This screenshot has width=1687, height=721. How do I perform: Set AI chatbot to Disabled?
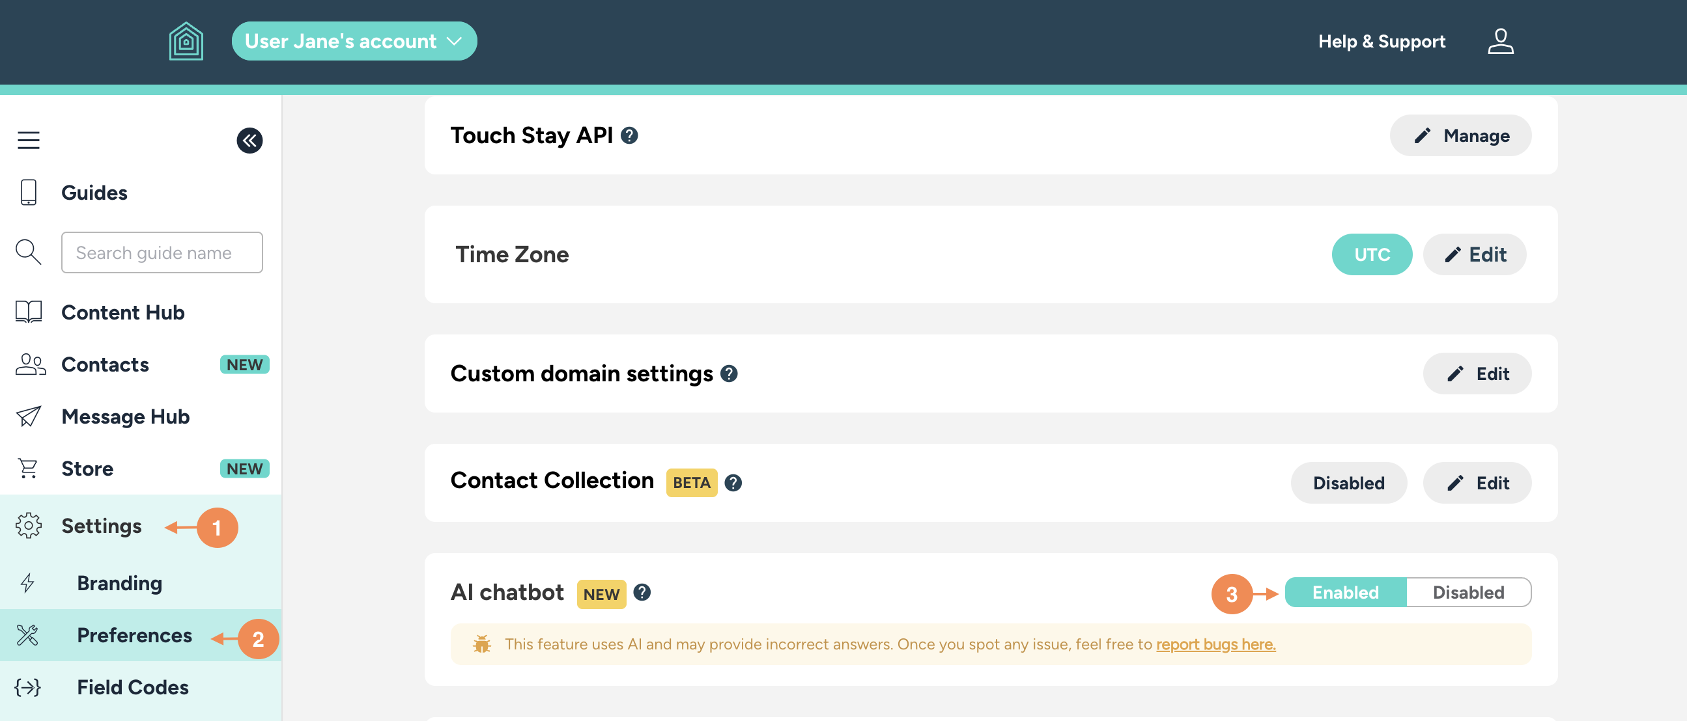[1467, 592]
